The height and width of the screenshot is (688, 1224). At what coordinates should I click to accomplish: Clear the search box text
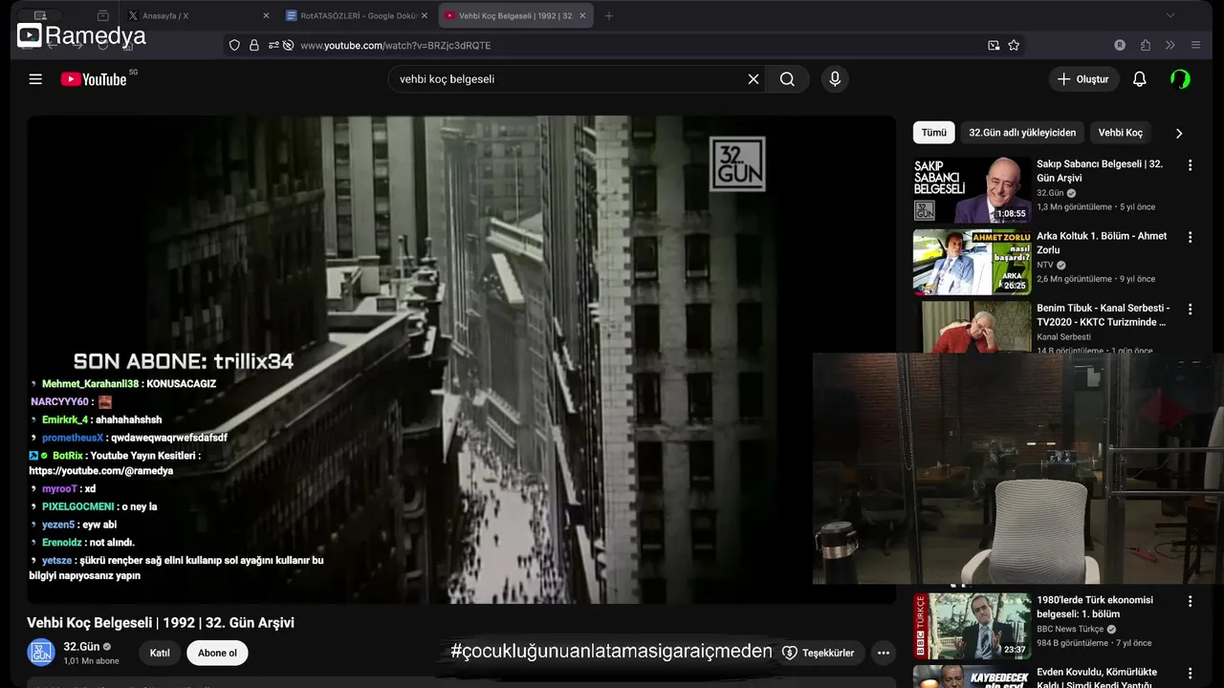(754, 79)
